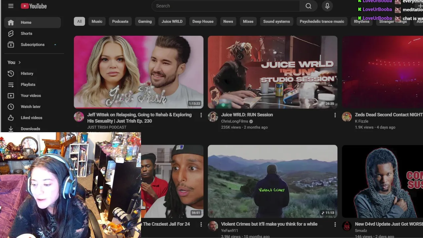Open the Downloads arrow icon
Image resolution: width=423 pixels, height=238 pixels.
[x=11, y=129]
